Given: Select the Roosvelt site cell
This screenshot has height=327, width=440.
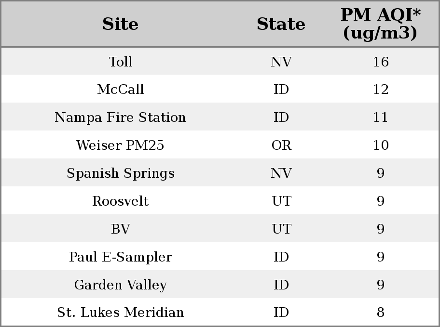Looking at the screenshot, I should [121, 201].
